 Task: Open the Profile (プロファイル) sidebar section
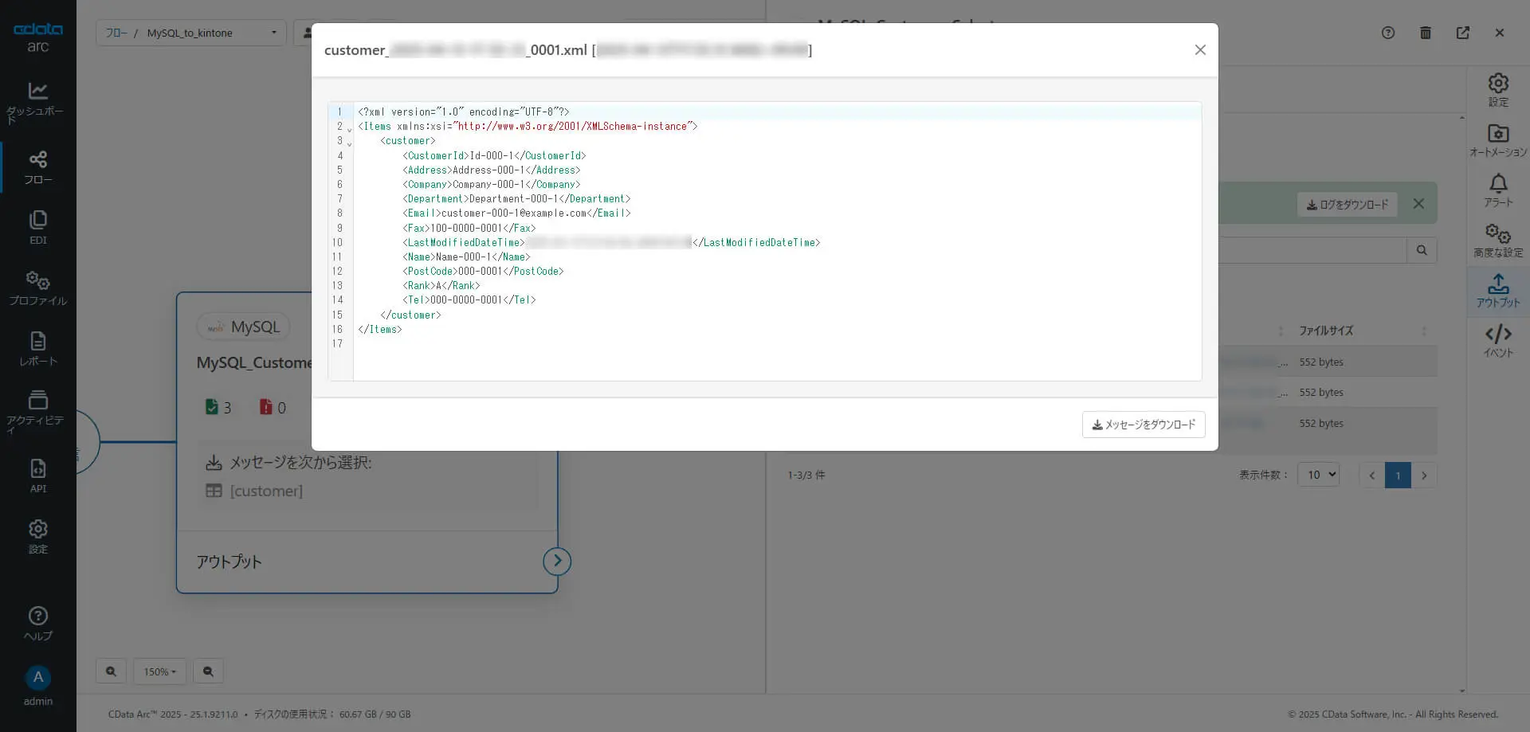click(x=37, y=288)
